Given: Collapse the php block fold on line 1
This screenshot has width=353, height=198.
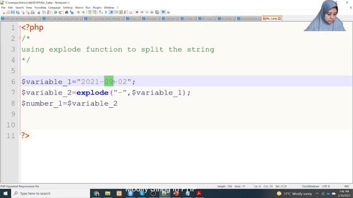Looking at the screenshot, I should click(x=20, y=27).
